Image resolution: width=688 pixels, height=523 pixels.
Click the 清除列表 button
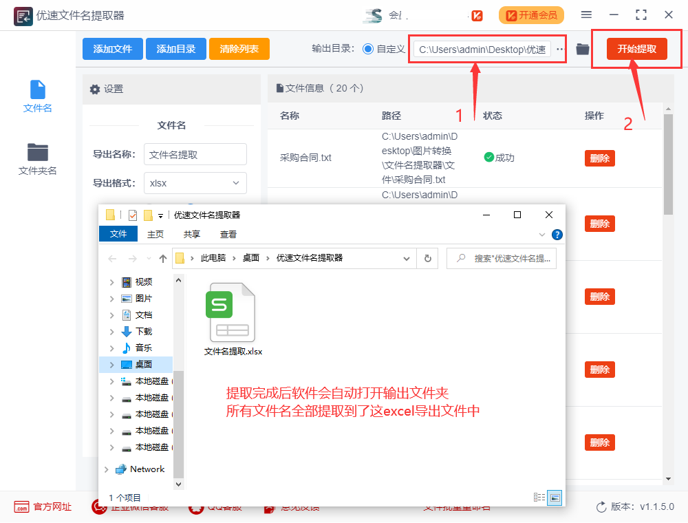[x=239, y=49]
